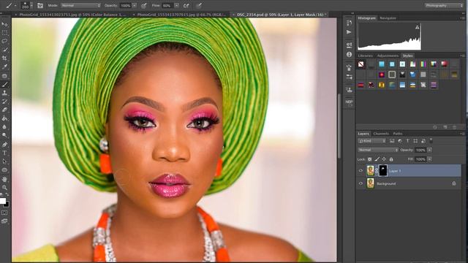The height and width of the screenshot is (263, 468).
Task: Switch to the Paths tab
Action: pyautogui.click(x=397, y=134)
